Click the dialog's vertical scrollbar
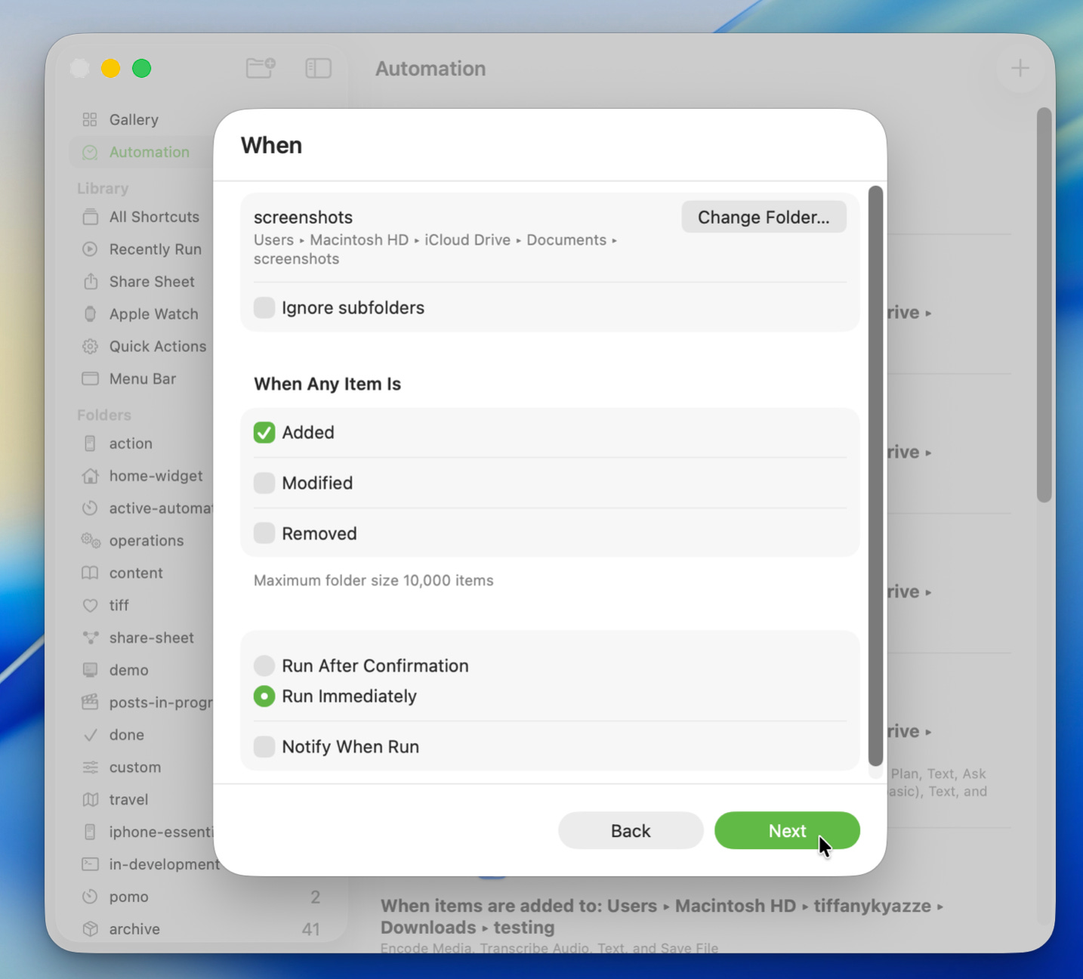Screen dimensions: 1083x979 [x=875, y=476]
